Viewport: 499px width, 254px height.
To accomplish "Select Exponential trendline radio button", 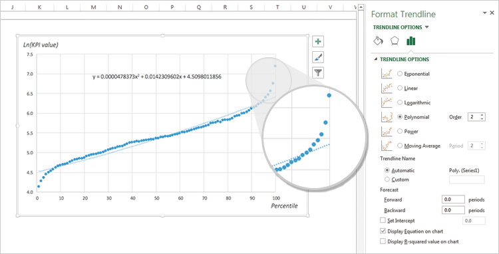I will pos(400,74).
